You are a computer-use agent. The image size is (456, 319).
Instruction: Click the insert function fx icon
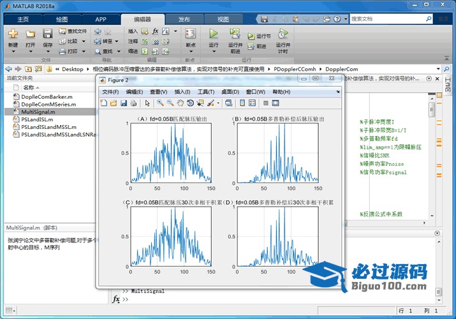click(156, 31)
